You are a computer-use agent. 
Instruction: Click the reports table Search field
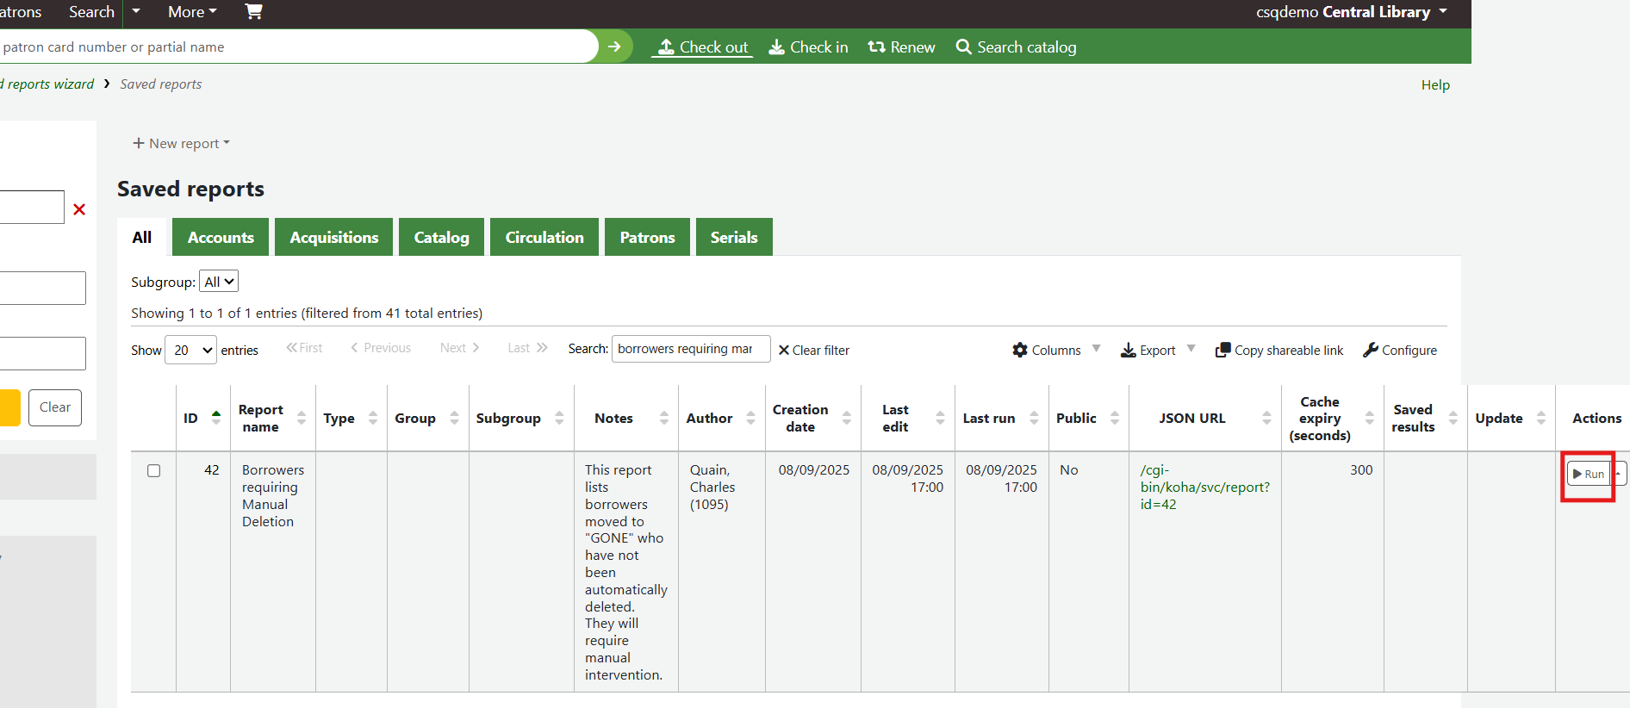pyautogui.click(x=690, y=349)
